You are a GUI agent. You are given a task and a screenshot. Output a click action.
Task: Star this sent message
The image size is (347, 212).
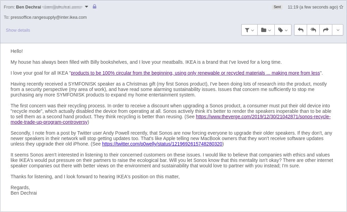341,7
